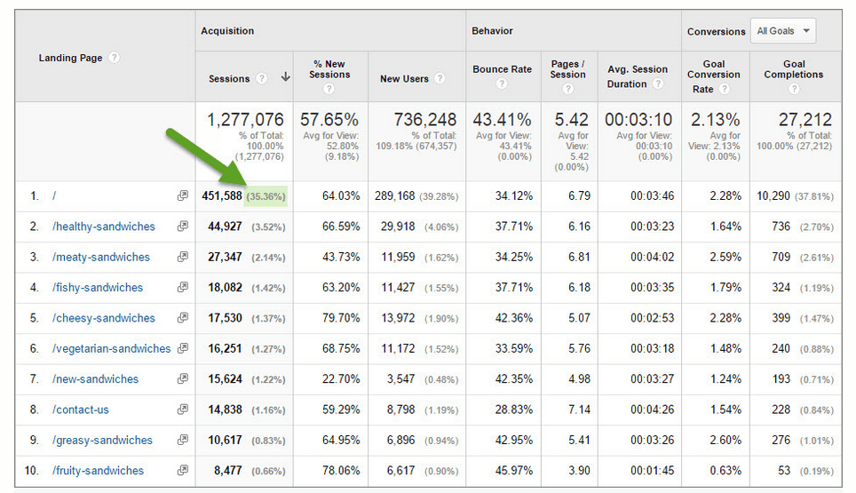Sort by Goal Completions column header
Viewport: 856px width, 493px height.
coord(793,69)
